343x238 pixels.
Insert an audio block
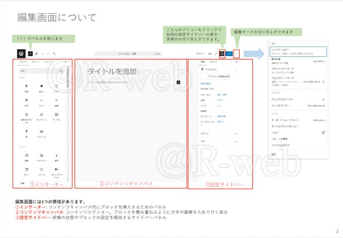pos(56,156)
